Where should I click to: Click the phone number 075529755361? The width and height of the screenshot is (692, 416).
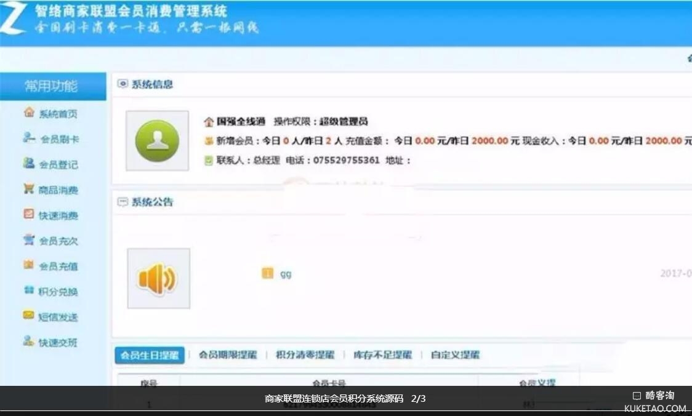[x=346, y=161]
